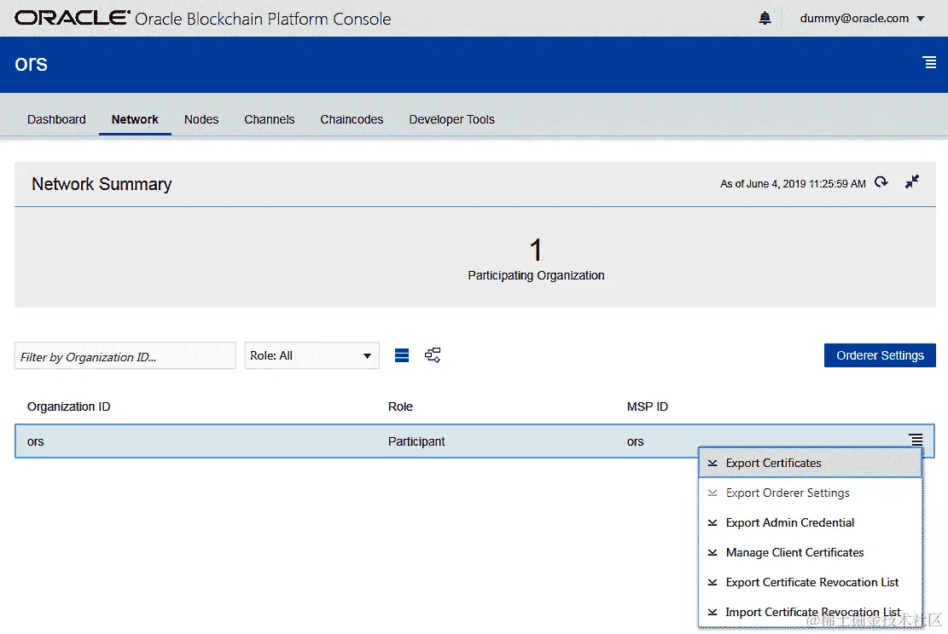Click the Organization ID column header
The width and height of the screenshot is (948, 634).
click(x=68, y=407)
